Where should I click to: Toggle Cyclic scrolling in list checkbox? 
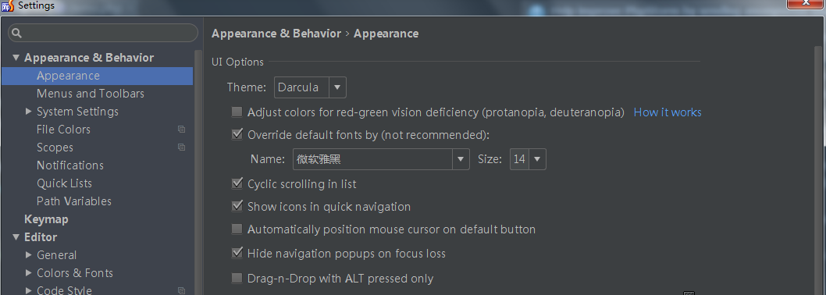coord(237,184)
